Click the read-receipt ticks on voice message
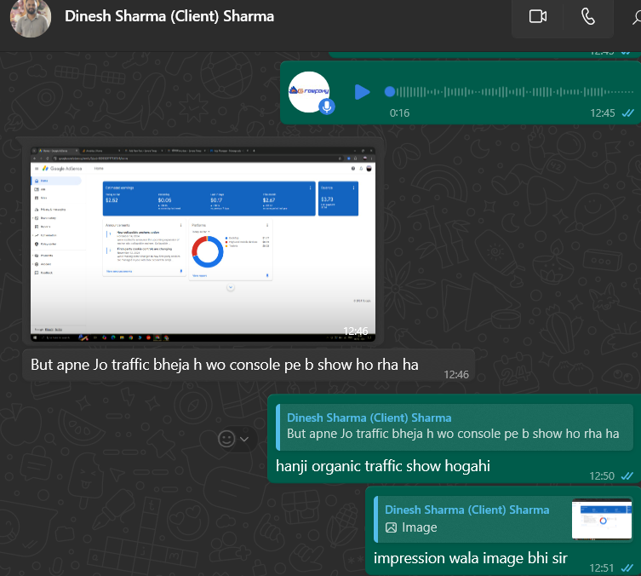 [x=627, y=112]
